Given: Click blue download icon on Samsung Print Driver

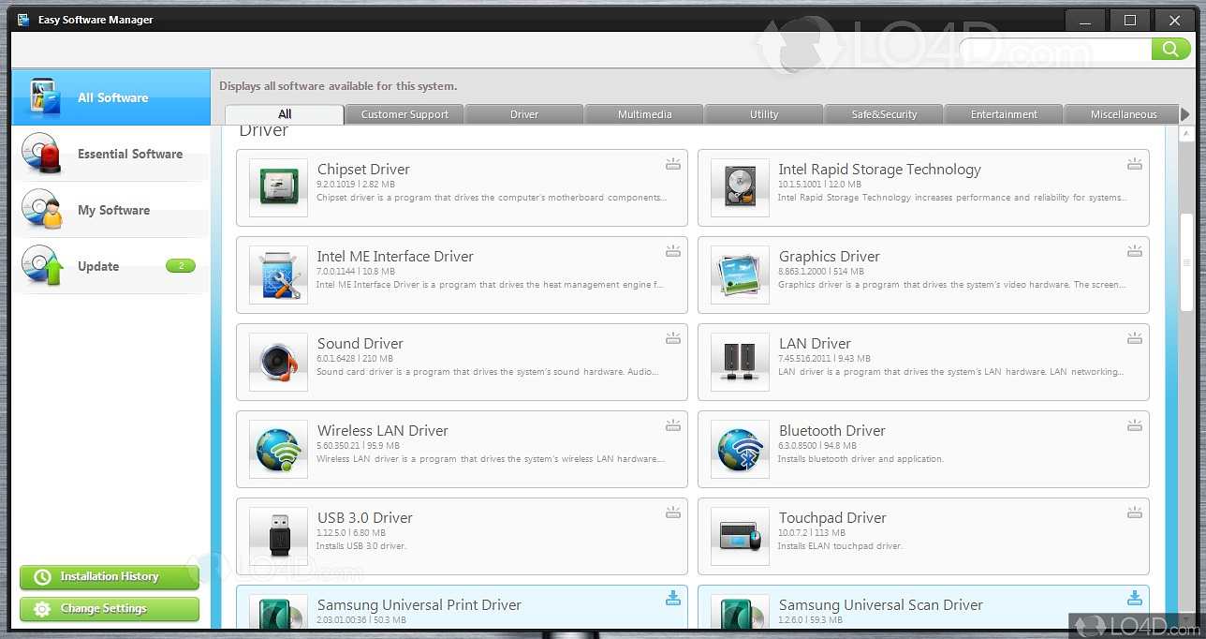Looking at the screenshot, I should click(x=672, y=599).
